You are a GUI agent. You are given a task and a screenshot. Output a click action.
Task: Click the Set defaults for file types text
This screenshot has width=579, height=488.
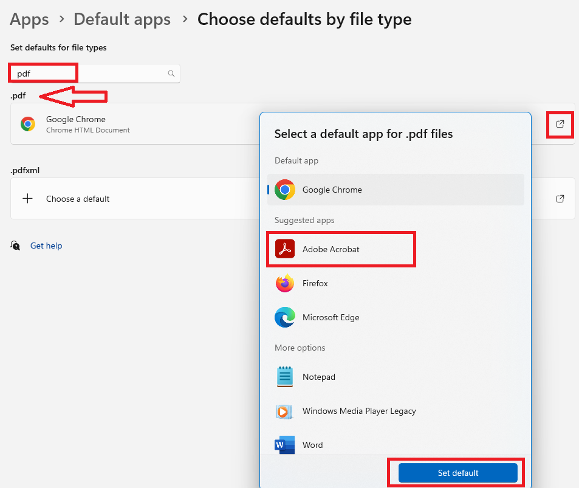click(58, 47)
